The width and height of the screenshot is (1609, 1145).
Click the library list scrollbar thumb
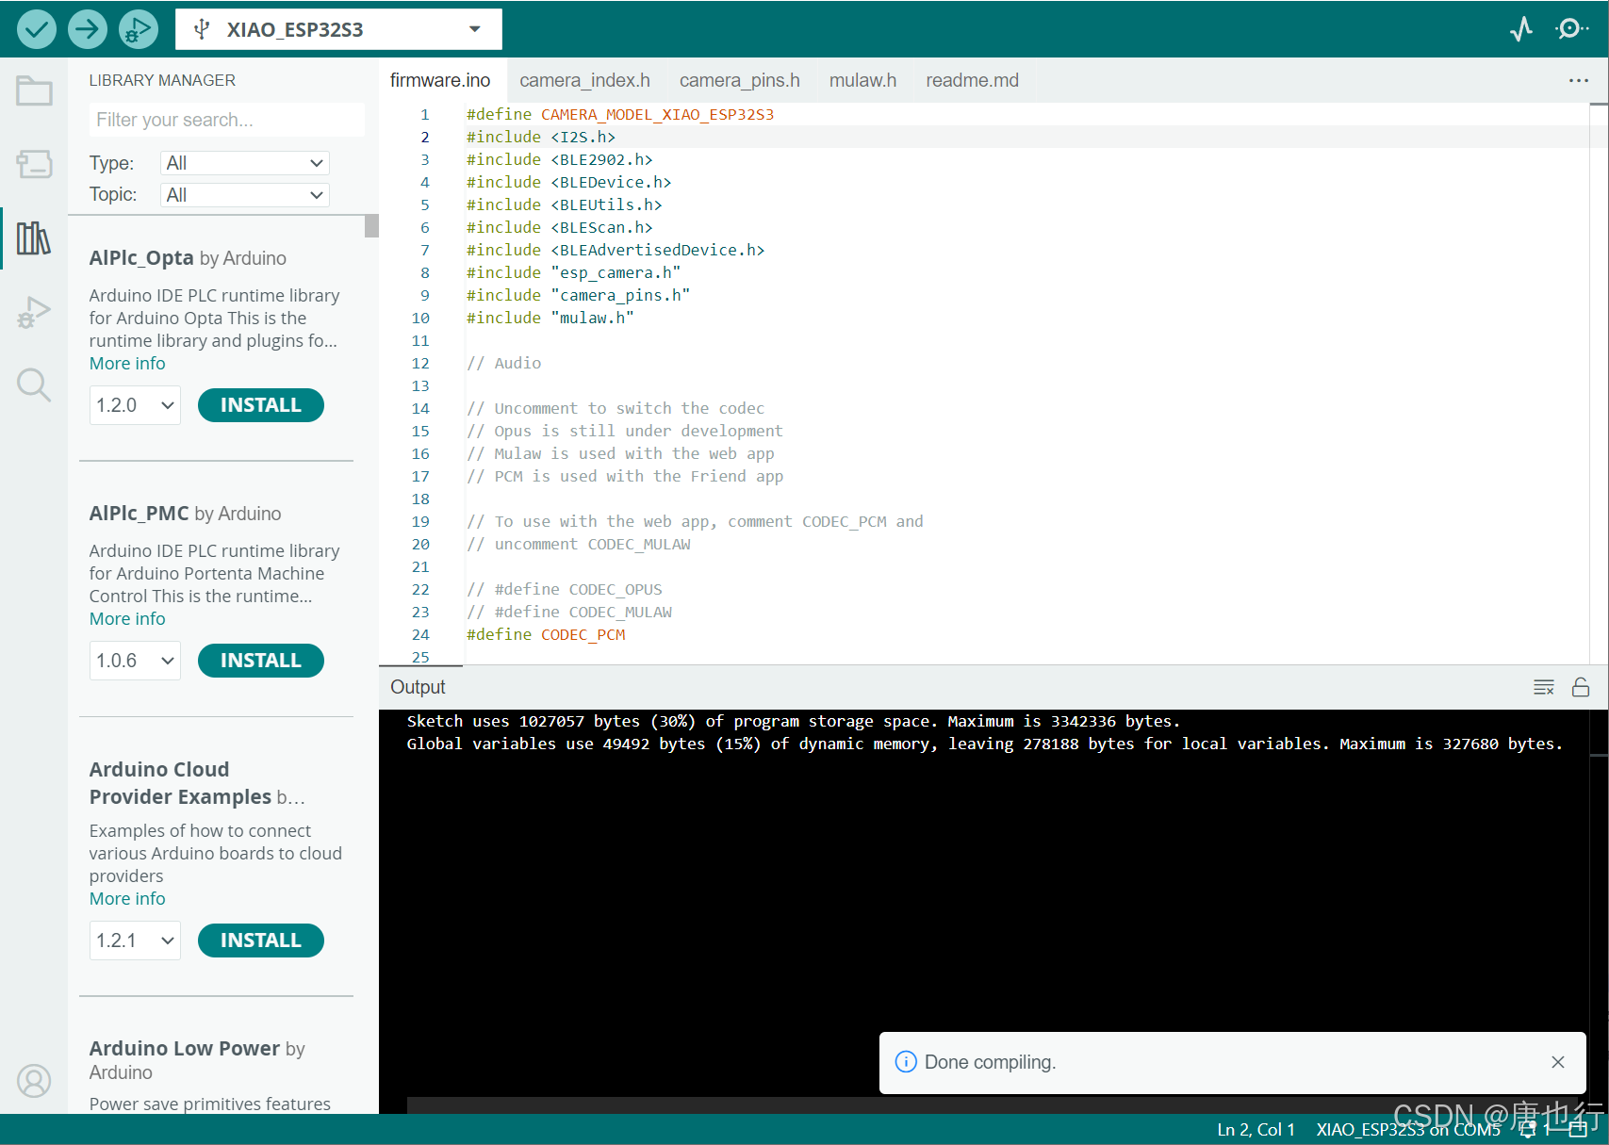tap(371, 226)
